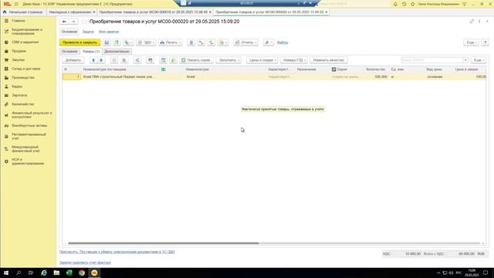Open history clock icon in title bar
This screenshot has height=278, width=494.
[x=404, y=4]
